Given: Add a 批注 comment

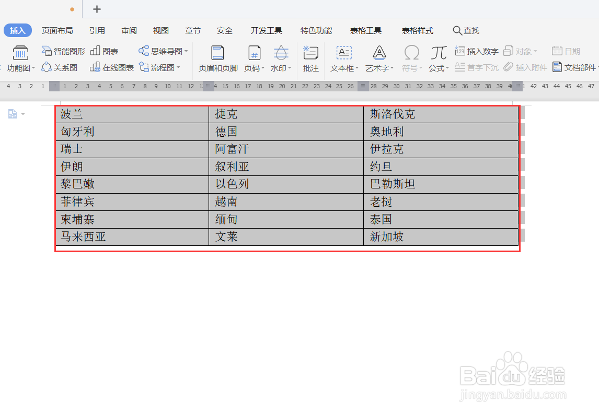Looking at the screenshot, I should point(310,59).
